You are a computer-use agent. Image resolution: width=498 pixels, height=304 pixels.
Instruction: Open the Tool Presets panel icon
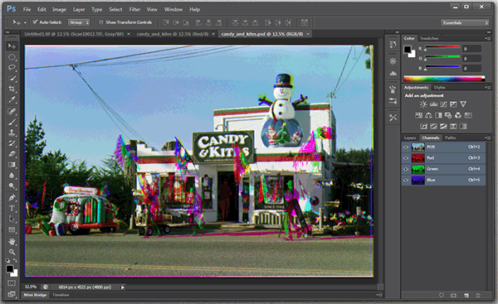coord(393,118)
